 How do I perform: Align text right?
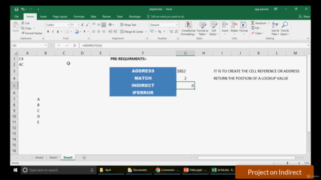click(104, 31)
